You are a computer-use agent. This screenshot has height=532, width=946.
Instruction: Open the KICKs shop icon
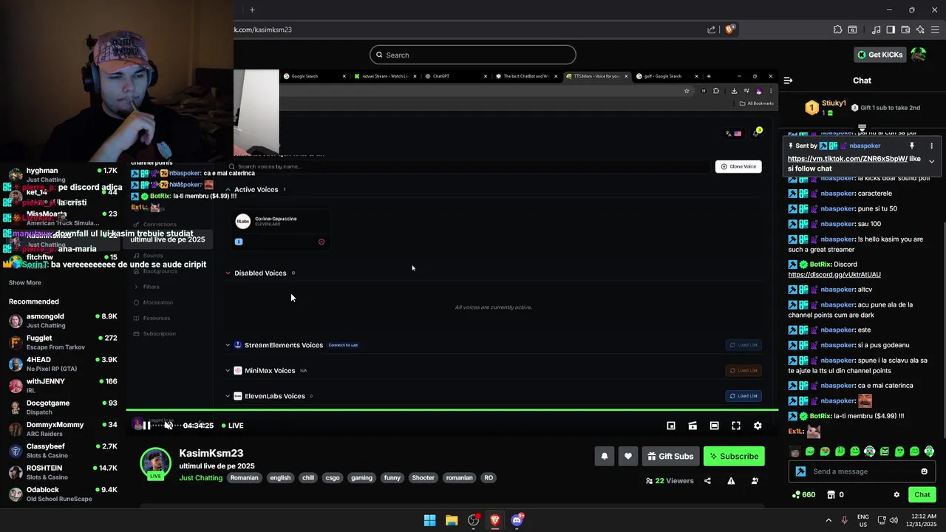831,495
